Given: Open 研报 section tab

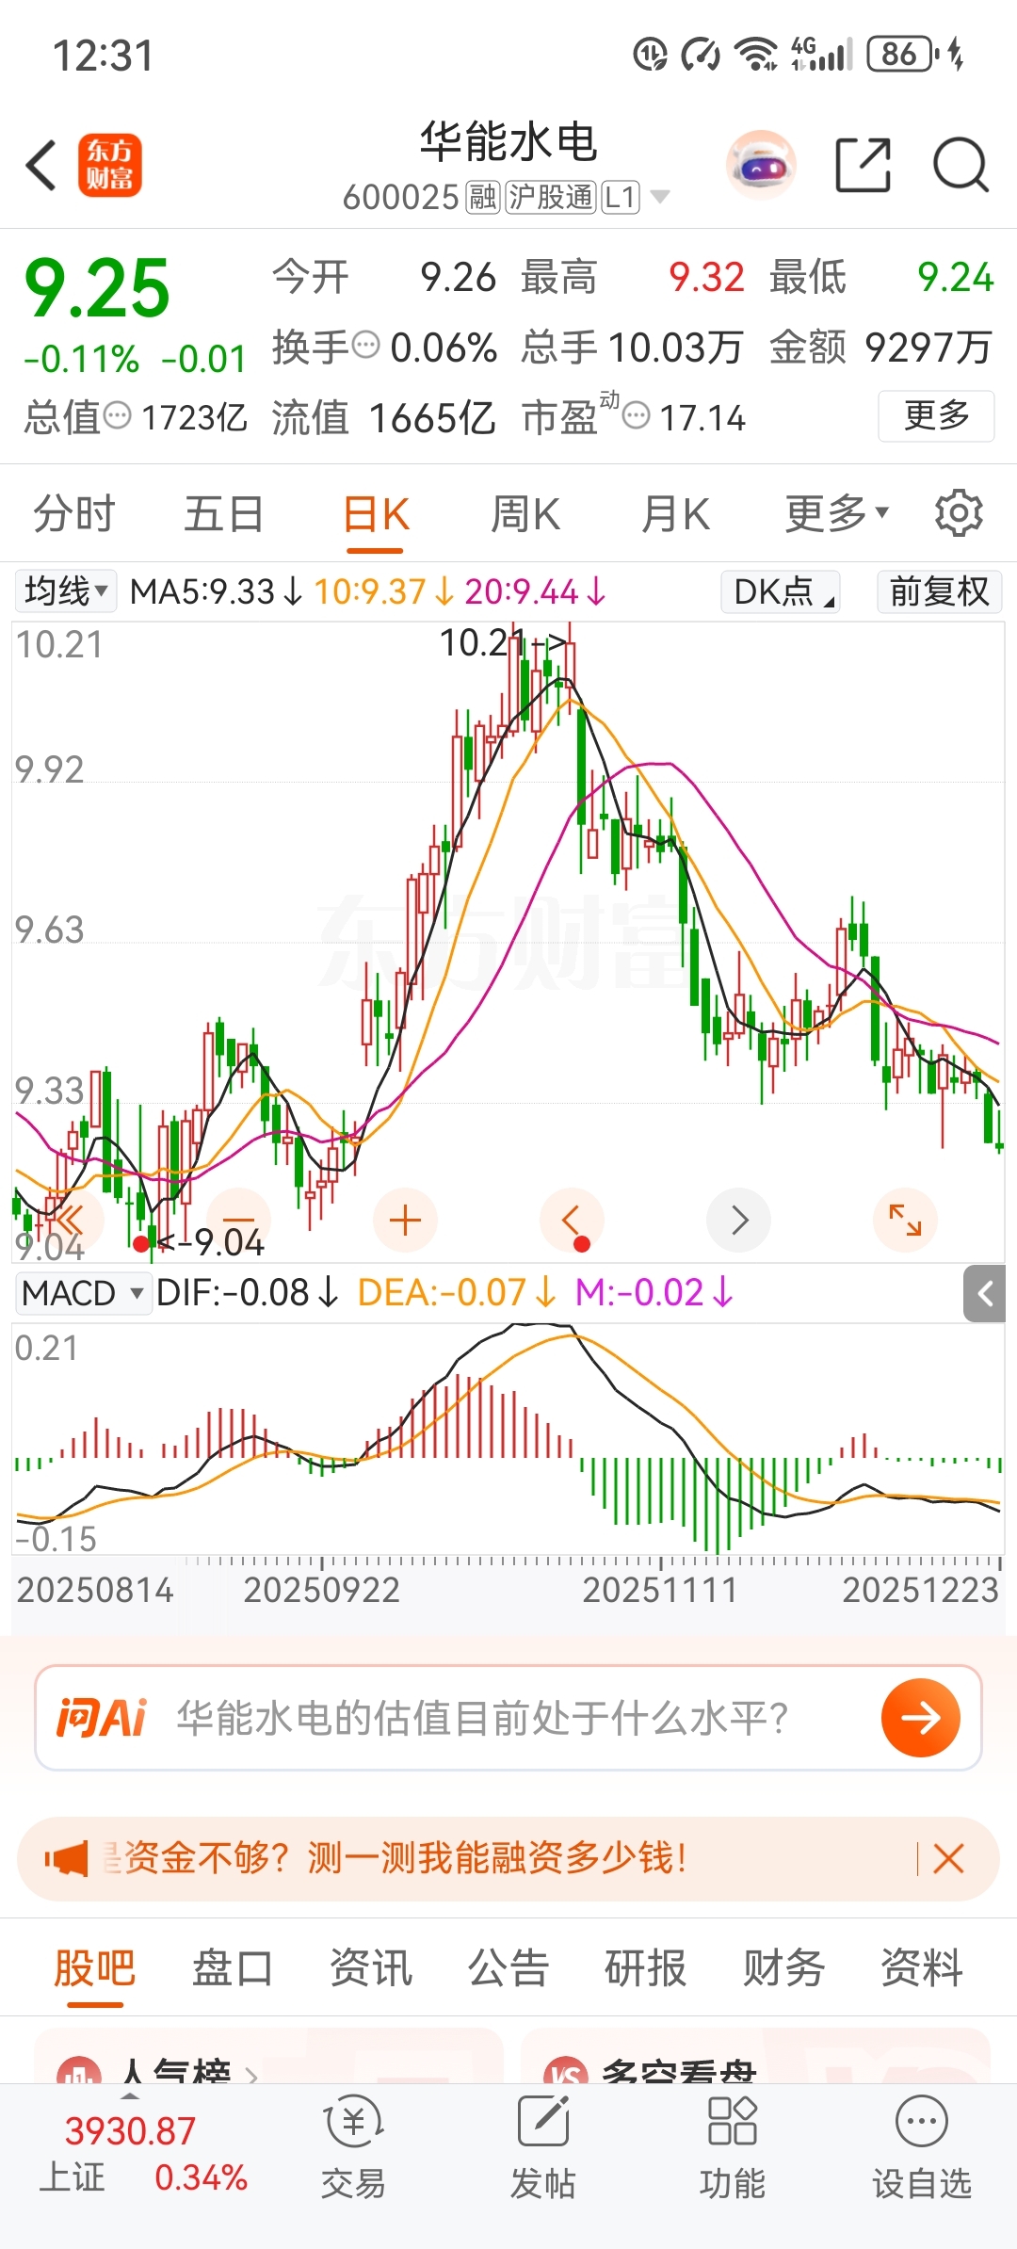Looking at the screenshot, I should tap(646, 1968).
